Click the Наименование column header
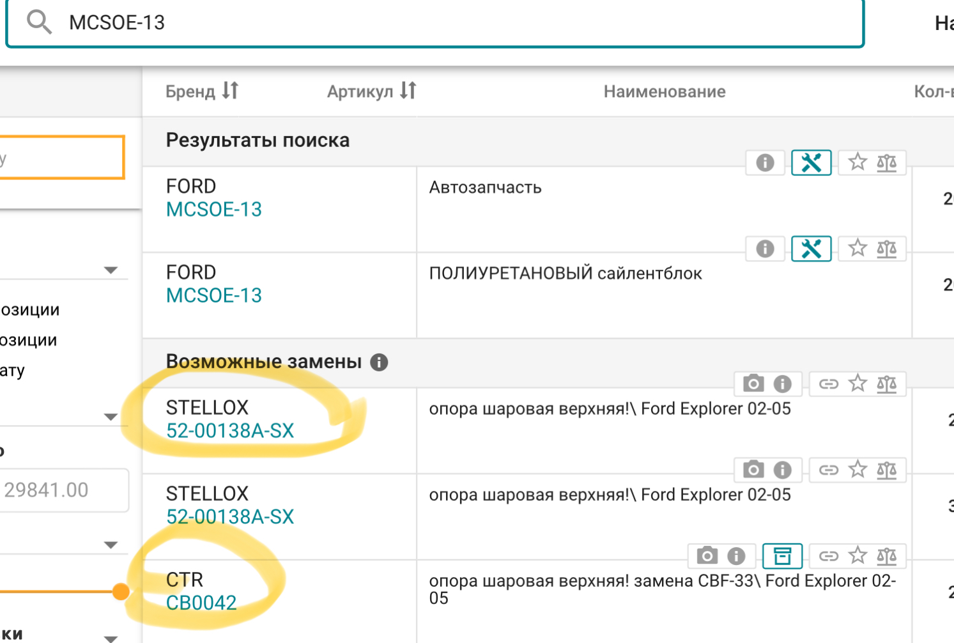Viewport: 954px width, 643px height. click(665, 92)
